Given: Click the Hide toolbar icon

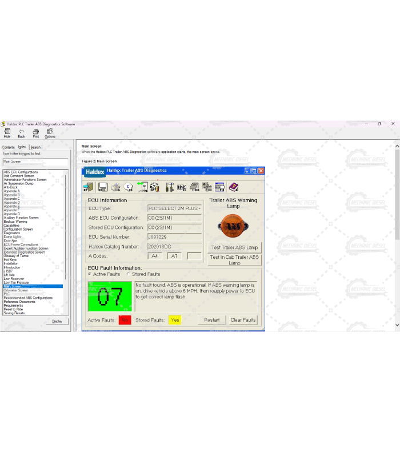Looking at the screenshot, I should pos(7,132).
